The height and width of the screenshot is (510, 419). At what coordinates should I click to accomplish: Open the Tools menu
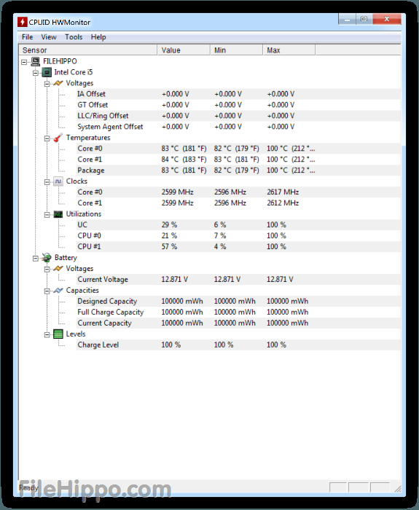click(x=74, y=37)
